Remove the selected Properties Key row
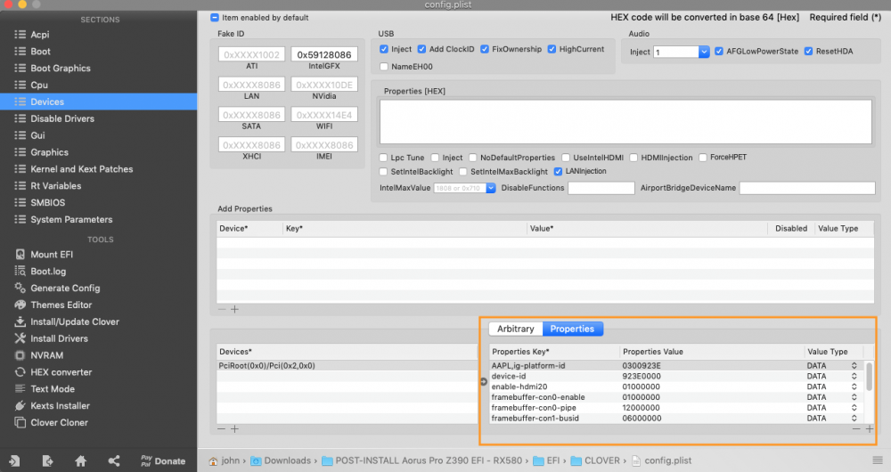891x472 pixels. pyautogui.click(x=856, y=429)
